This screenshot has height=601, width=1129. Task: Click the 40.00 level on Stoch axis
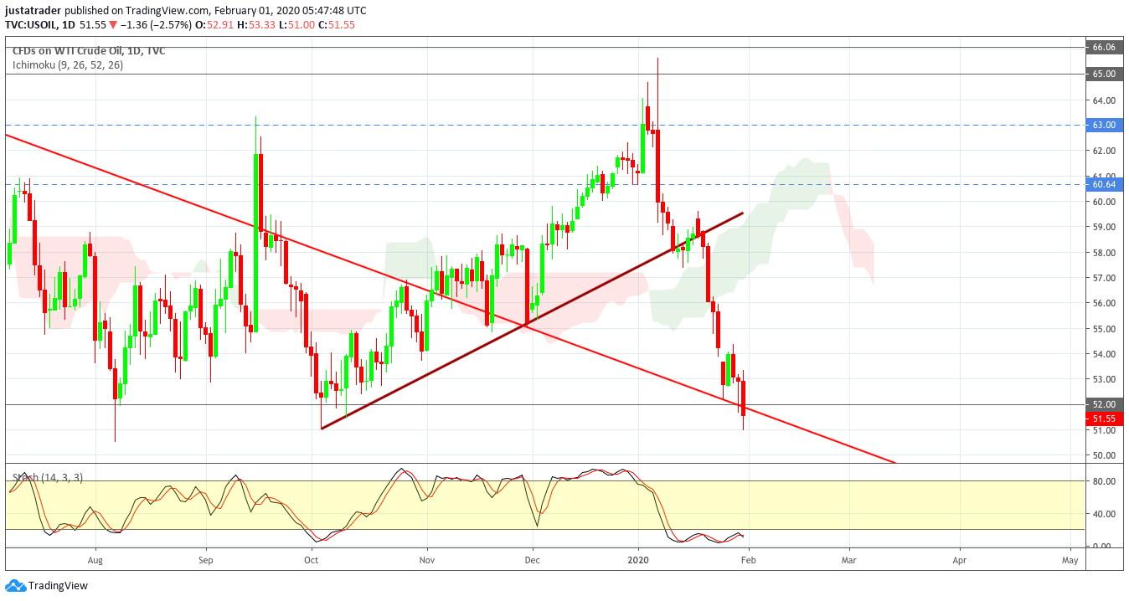(x=1104, y=514)
